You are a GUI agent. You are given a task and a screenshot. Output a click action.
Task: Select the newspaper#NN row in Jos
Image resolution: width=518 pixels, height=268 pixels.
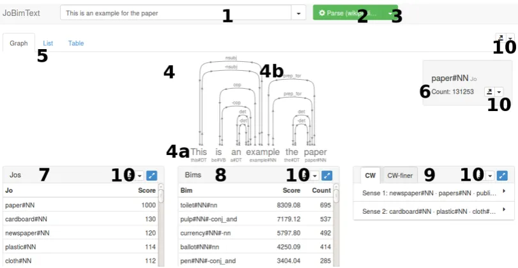[80, 233]
